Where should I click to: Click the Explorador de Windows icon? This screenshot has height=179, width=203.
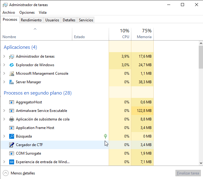(12, 65)
